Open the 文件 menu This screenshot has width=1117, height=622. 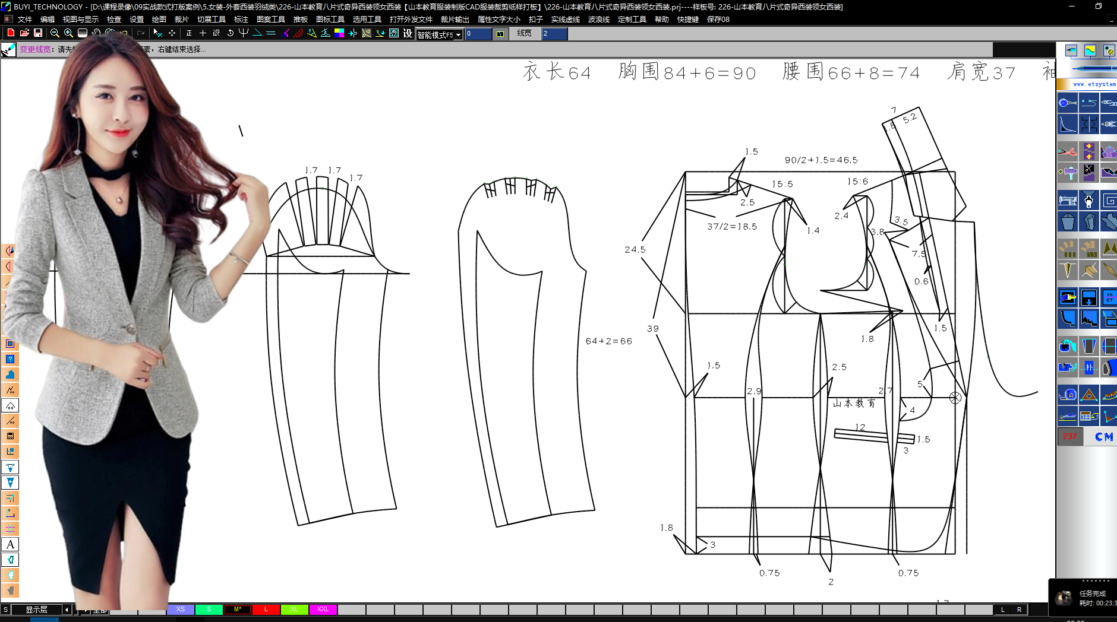click(25, 19)
